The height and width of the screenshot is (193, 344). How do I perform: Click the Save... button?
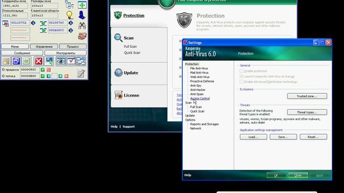283,137
